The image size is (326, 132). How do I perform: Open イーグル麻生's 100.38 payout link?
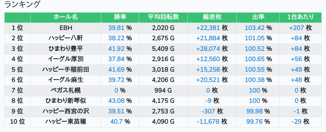255,80
